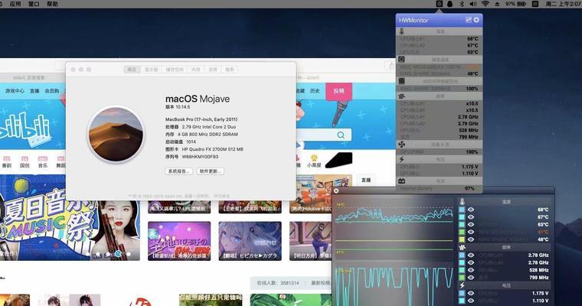This screenshot has height=306, width=582.
Task: Open QQ penguin icon in menu bar
Action: [x=450, y=4]
